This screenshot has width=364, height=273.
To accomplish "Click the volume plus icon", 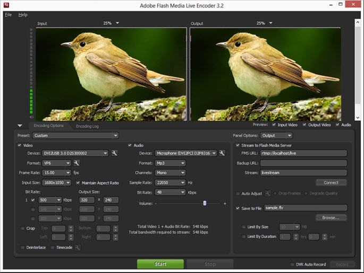I will [225, 204].
